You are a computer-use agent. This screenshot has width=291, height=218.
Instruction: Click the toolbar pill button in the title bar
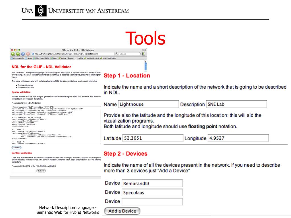pyautogui.click(x=144, y=50)
